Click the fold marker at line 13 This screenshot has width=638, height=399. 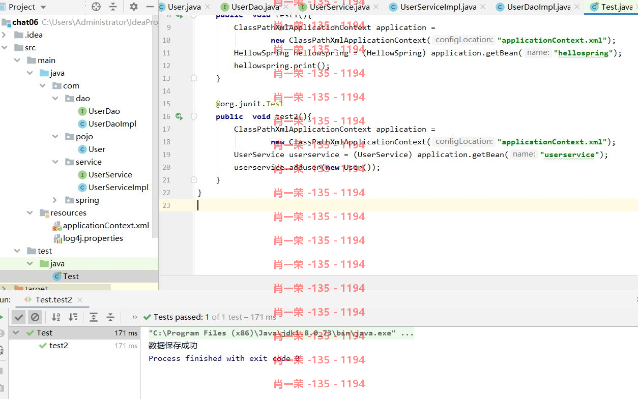[193, 78]
